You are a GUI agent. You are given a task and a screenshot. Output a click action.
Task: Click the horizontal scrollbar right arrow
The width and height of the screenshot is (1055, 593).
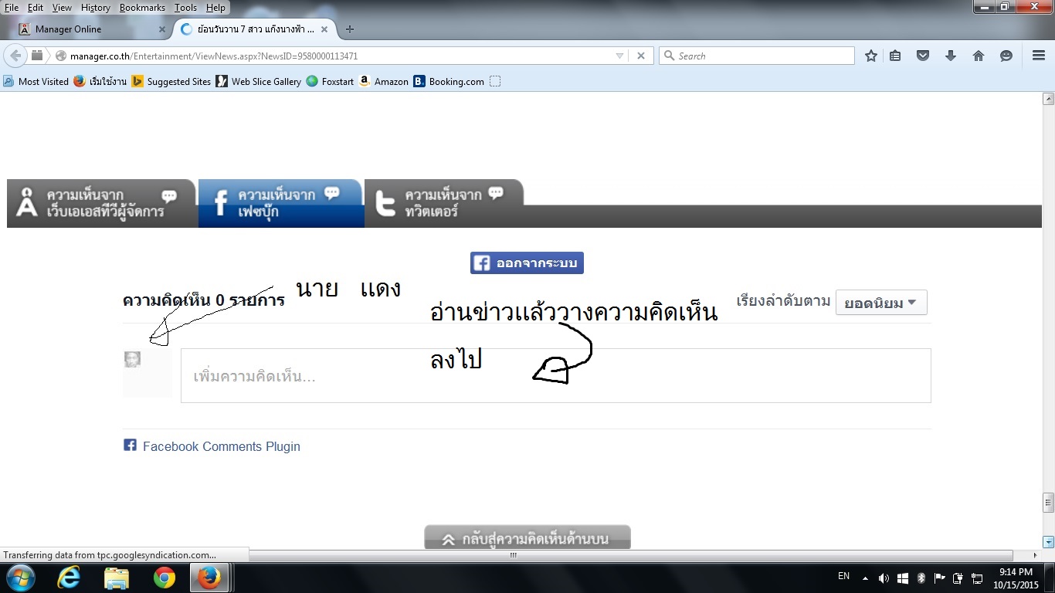(1034, 555)
